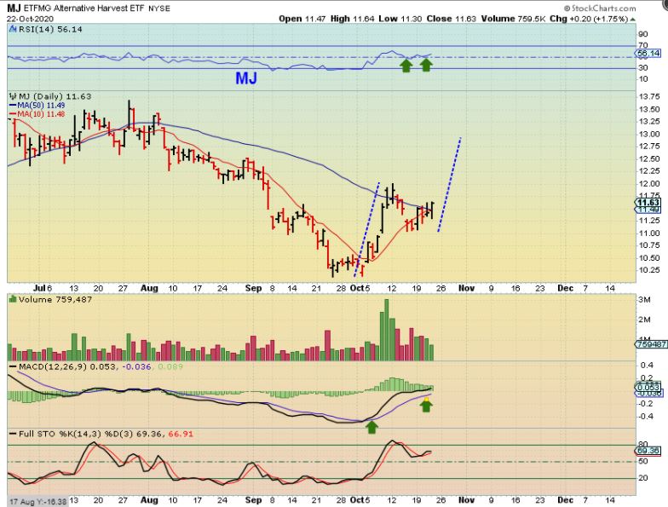Open the StockCharts.com copyright link
This screenshot has width=668, height=507.
pyautogui.click(x=600, y=9)
